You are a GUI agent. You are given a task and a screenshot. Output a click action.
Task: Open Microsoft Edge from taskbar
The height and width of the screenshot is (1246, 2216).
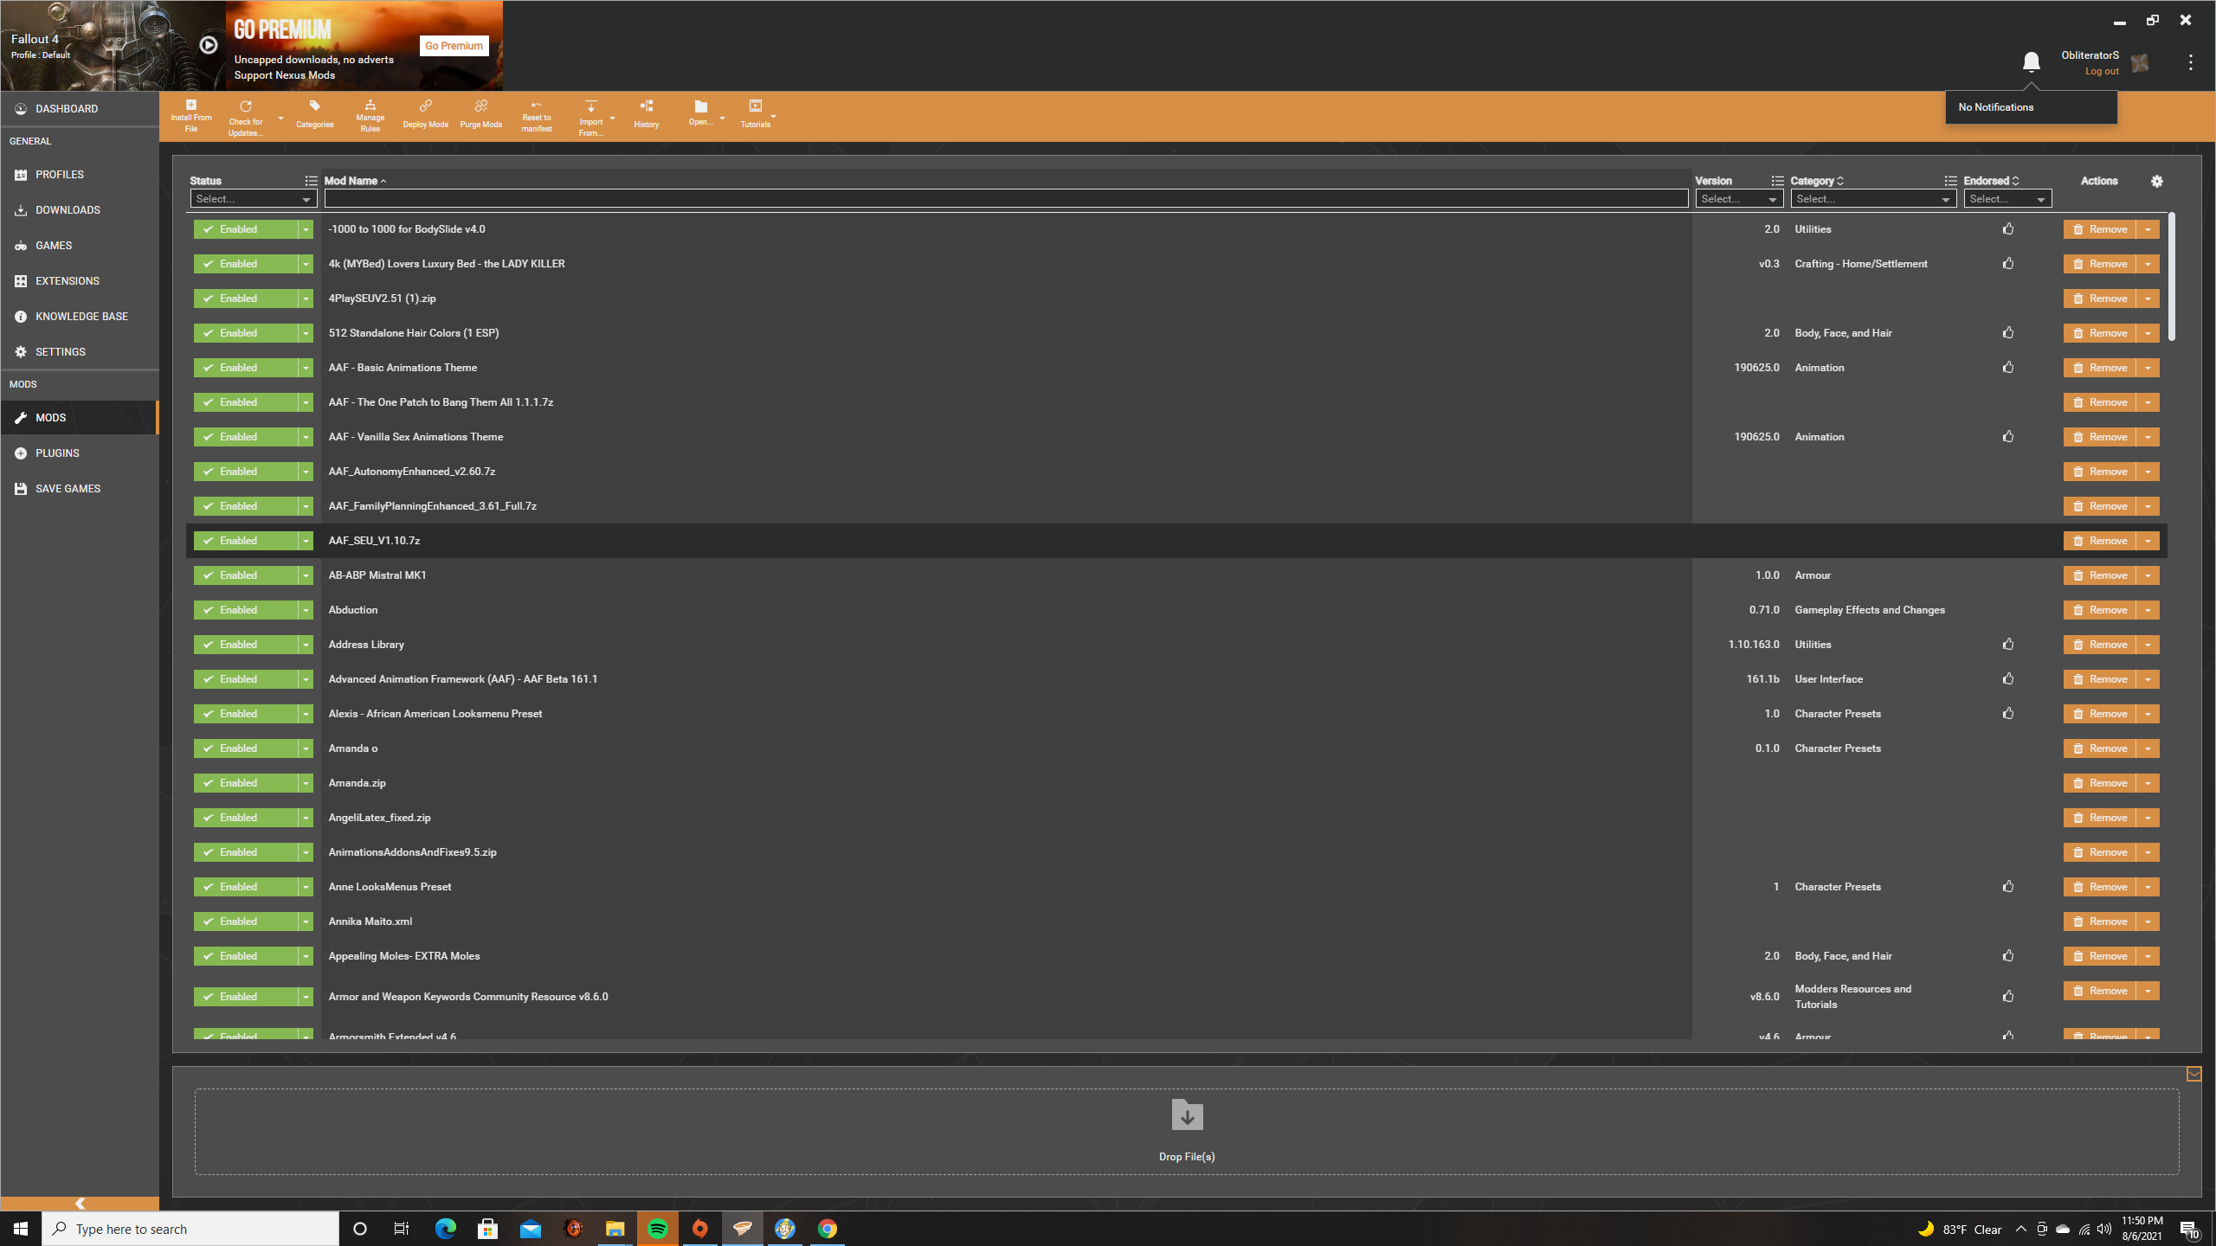pos(445,1229)
